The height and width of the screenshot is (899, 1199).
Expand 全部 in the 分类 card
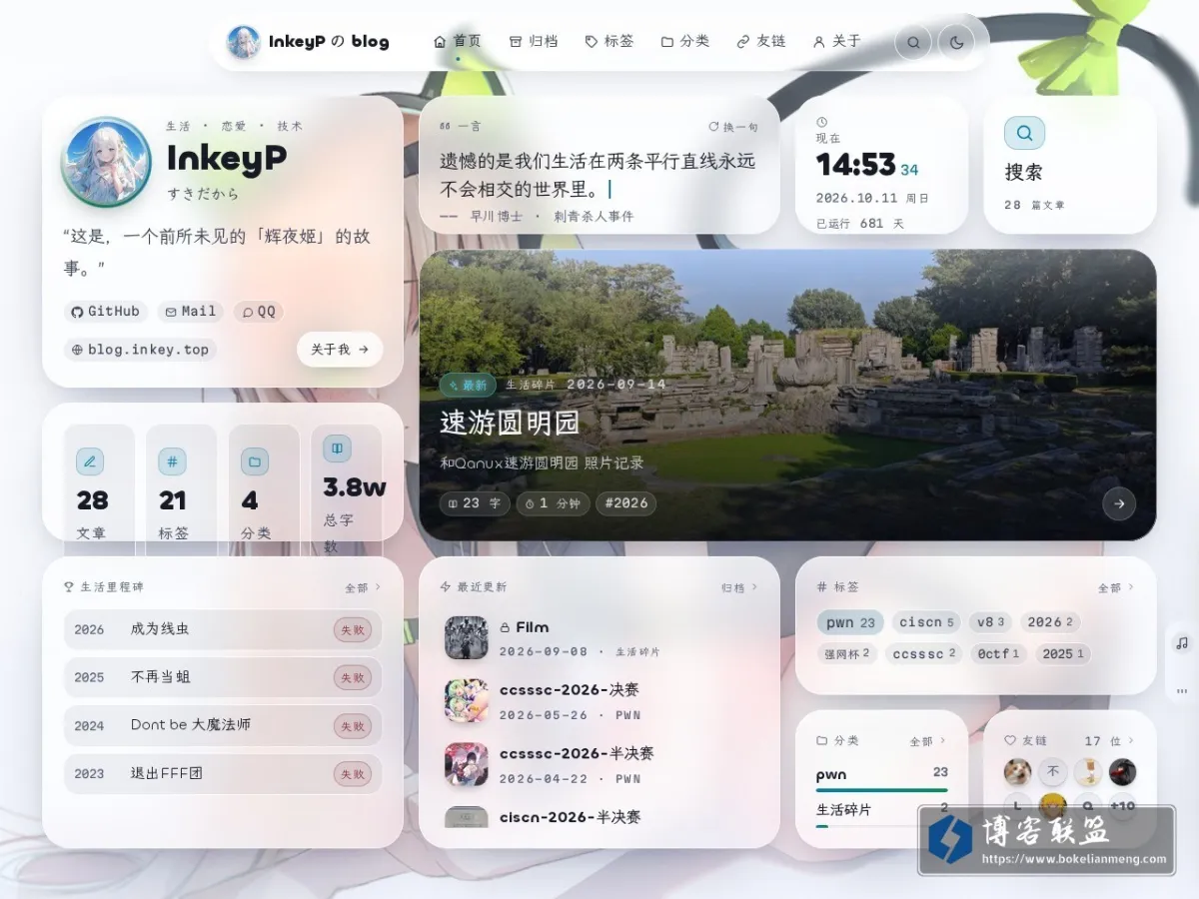927,742
